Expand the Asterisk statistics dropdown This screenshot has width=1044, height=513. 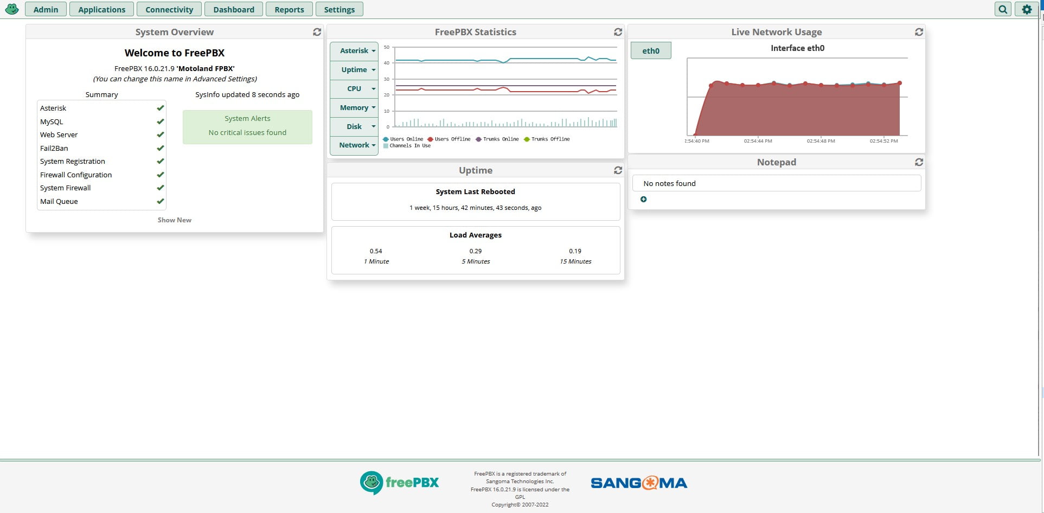[x=354, y=51]
